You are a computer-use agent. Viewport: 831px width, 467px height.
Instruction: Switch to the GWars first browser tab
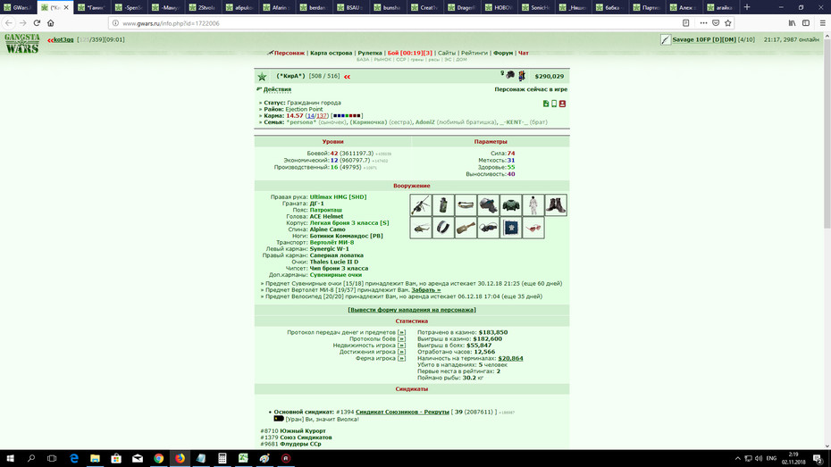[18, 7]
